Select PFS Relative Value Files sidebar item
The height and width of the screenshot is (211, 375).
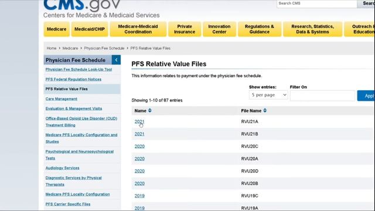point(82,89)
